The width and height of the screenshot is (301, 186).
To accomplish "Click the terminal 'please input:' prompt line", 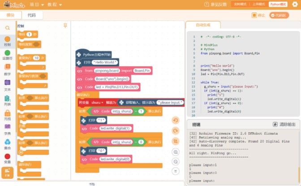I will (x=202, y=181).
